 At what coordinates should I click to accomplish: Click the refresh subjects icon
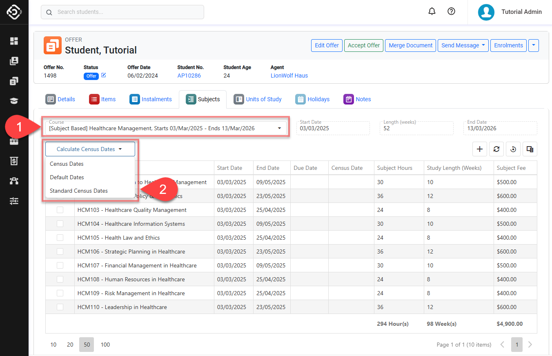pyautogui.click(x=496, y=149)
